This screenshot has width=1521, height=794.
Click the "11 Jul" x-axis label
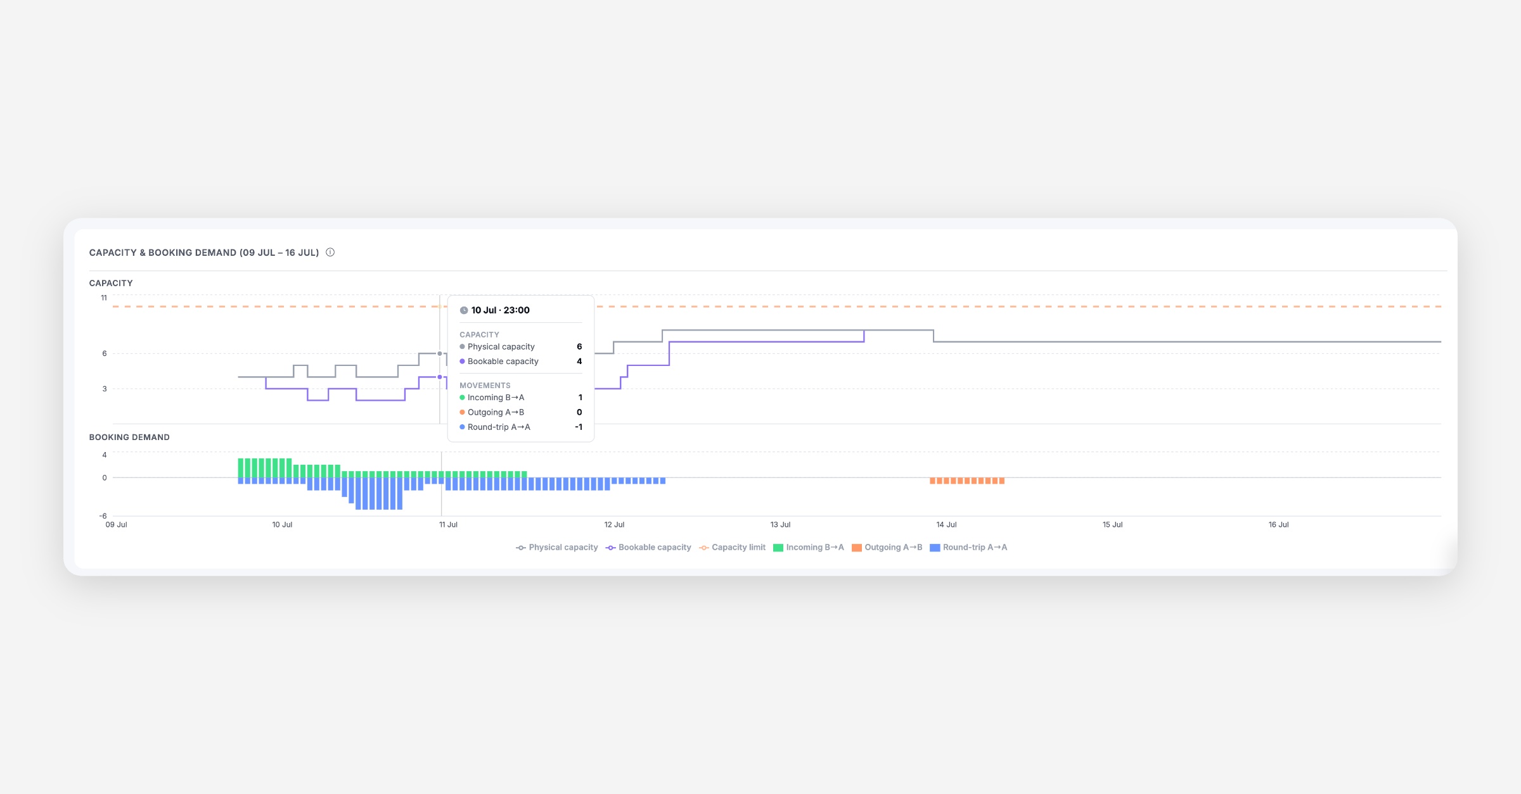click(x=448, y=524)
